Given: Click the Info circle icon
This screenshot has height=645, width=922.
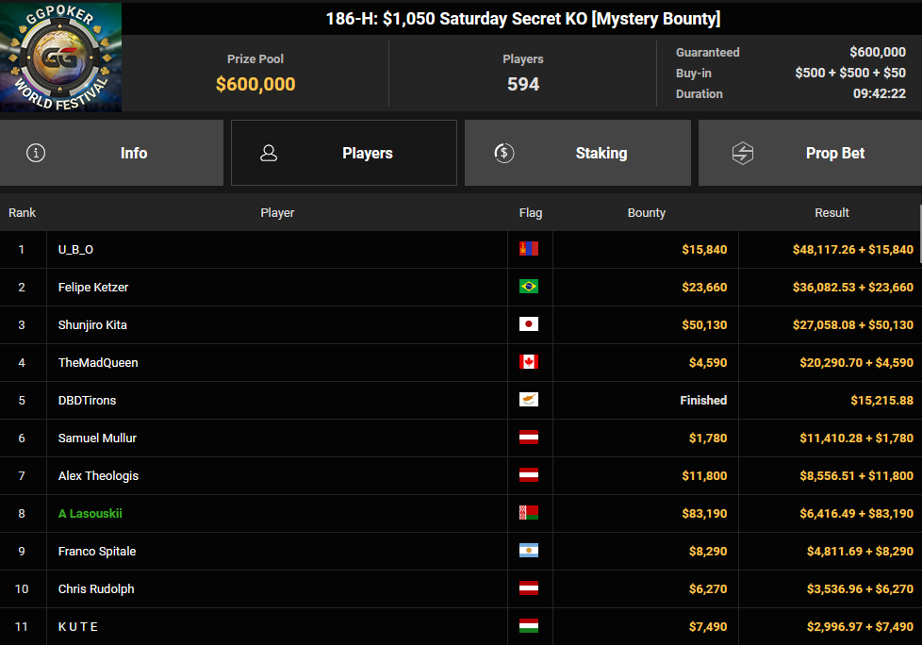Looking at the screenshot, I should pos(36,153).
